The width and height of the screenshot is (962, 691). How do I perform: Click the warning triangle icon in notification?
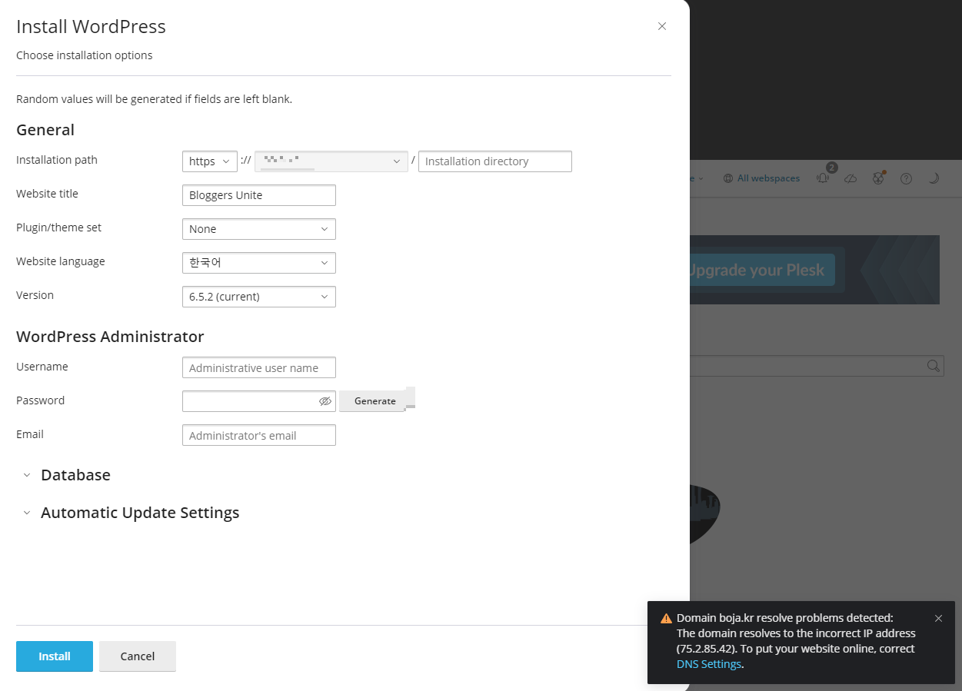point(666,618)
